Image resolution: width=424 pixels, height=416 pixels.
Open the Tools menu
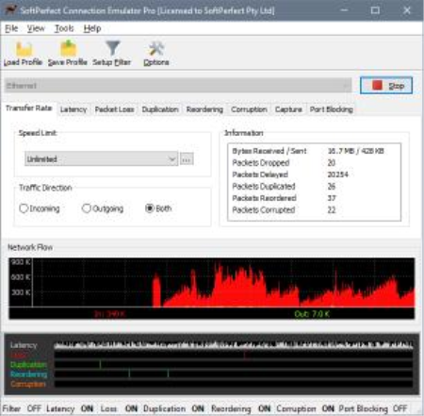[64, 28]
